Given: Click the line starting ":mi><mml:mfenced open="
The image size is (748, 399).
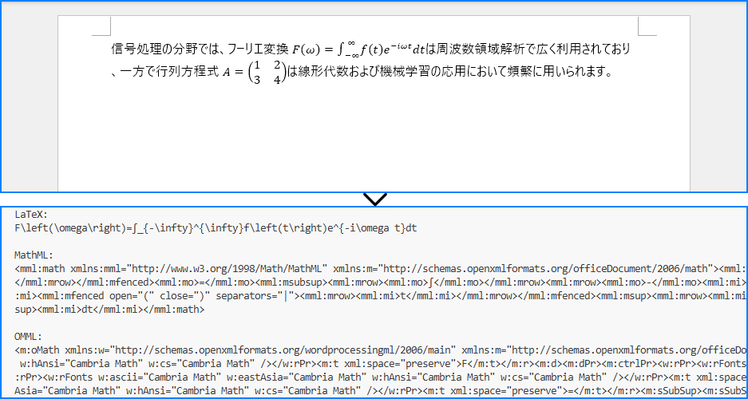Looking at the screenshot, I should point(381,296).
